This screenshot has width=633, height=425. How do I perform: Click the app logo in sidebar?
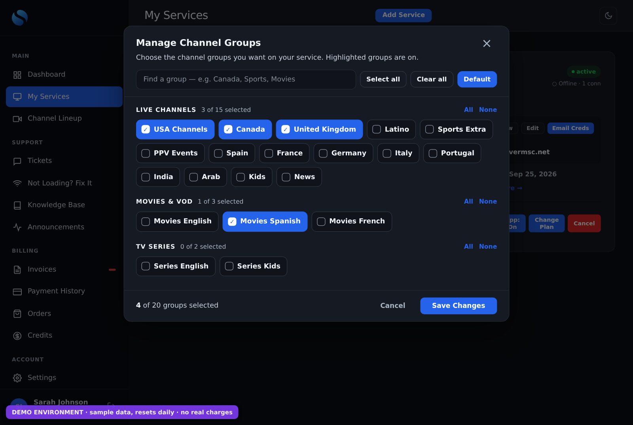[x=20, y=17]
